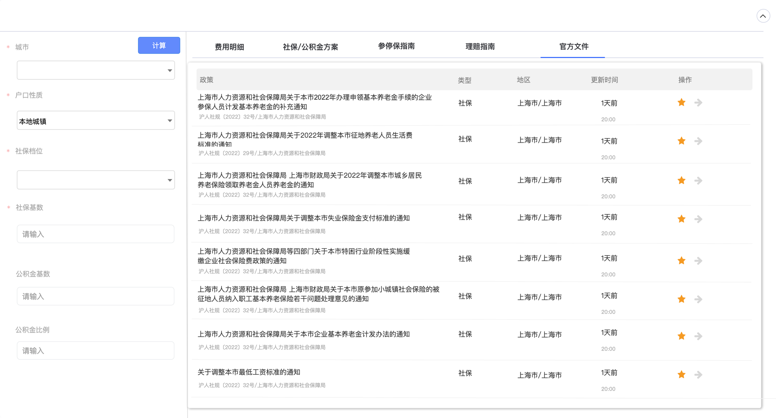Open the first policy via its arrow icon
The height and width of the screenshot is (418, 776).
pyautogui.click(x=698, y=103)
